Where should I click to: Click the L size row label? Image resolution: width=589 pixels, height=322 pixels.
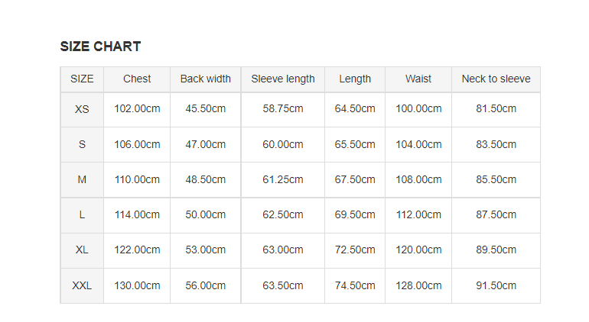coord(82,215)
